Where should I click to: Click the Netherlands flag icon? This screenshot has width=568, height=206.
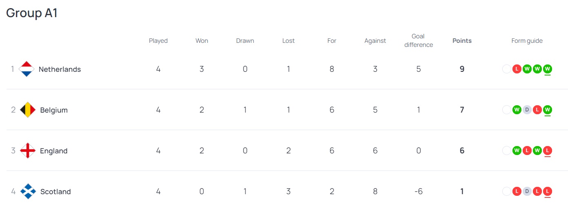(27, 69)
